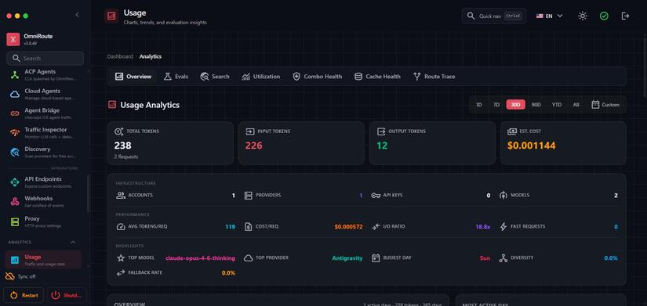The width and height of the screenshot is (647, 306).
Task: Open Quick nav search button
Action: pyautogui.click(x=494, y=16)
